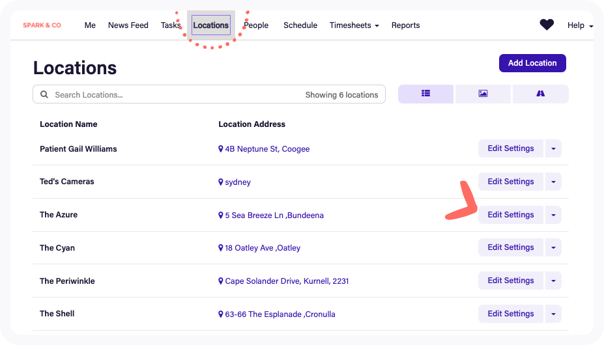Viewport: 604px width, 345px height.
Task: Expand dropdown arrow for The Shell
Action: 553,314
